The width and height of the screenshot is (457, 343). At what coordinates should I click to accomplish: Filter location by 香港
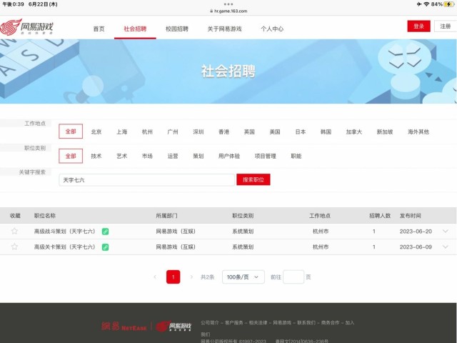coord(224,131)
